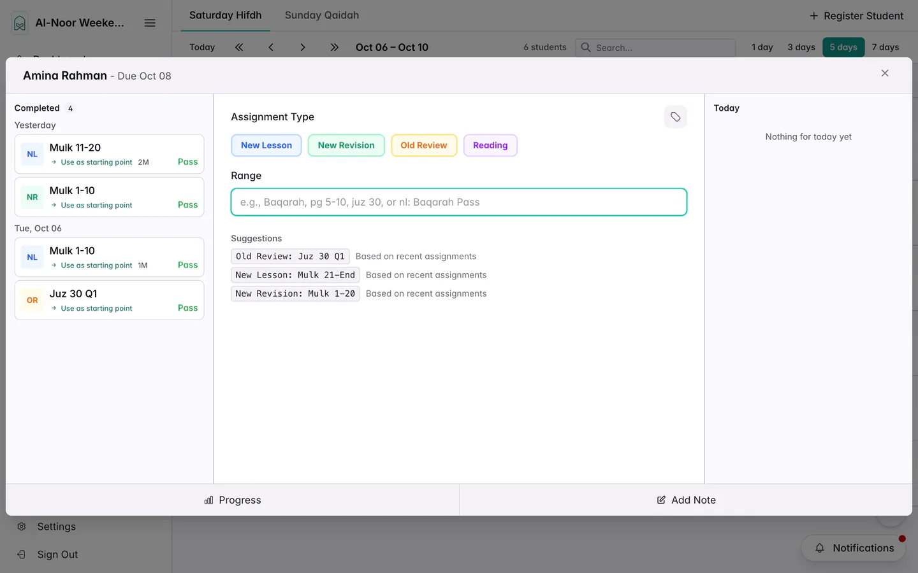Click the Range input field
Viewport: 918px width, 573px height.
click(459, 202)
